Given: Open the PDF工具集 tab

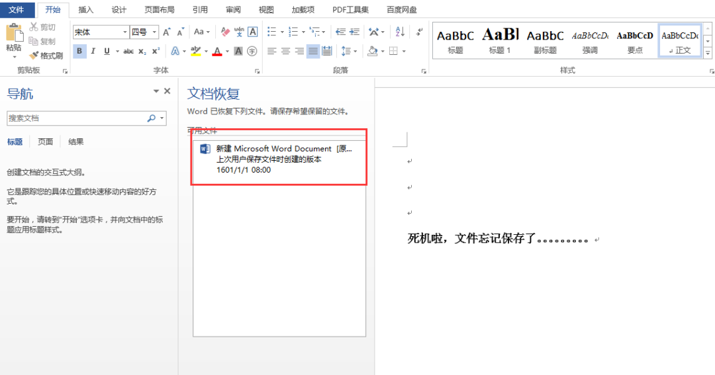Looking at the screenshot, I should pyautogui.click(x=350, y=9).
